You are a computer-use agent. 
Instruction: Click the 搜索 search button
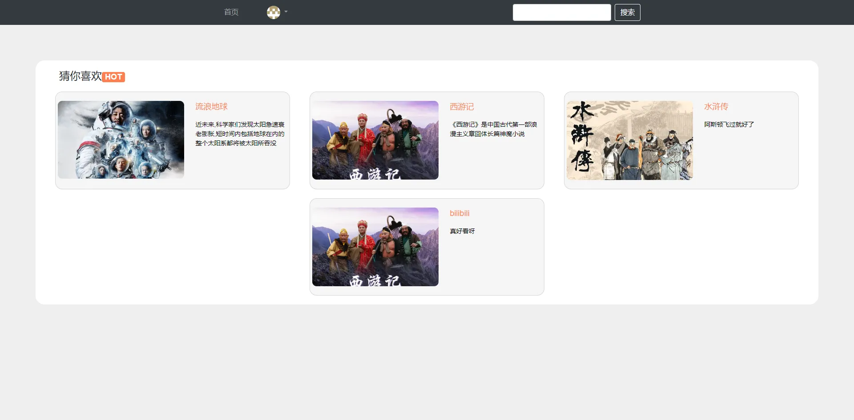(628, 12)
